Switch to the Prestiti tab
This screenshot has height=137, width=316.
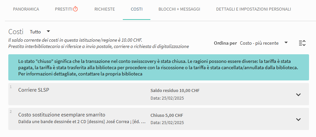[63, 9]
